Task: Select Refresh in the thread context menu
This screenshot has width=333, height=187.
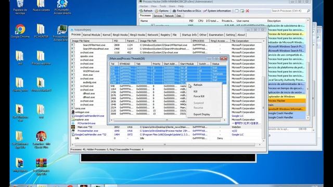Action: tap(198, 85)
